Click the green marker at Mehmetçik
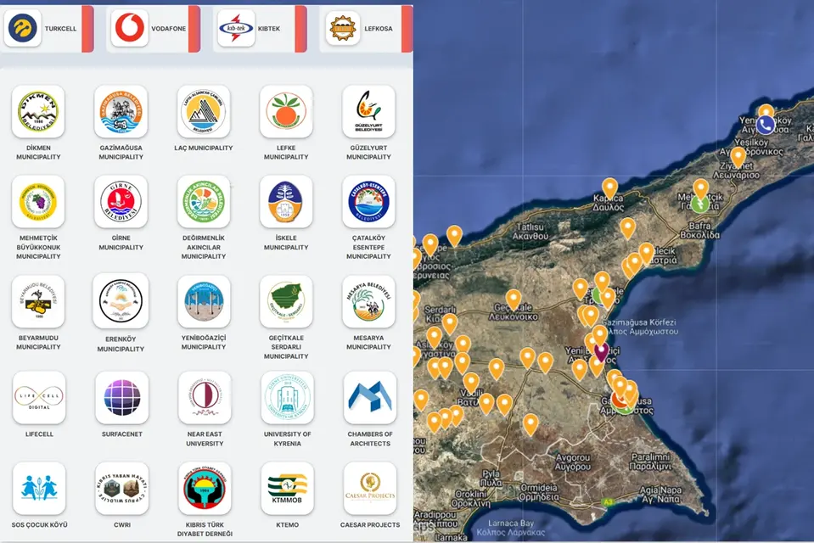Viewport: 814px width, 543px height. point(699,204)
